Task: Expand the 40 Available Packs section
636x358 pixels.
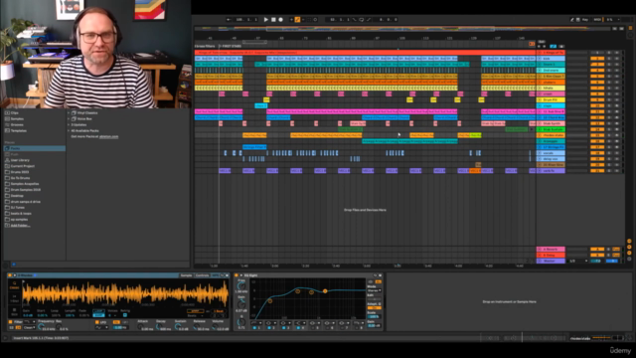Action: pos(69,130)
